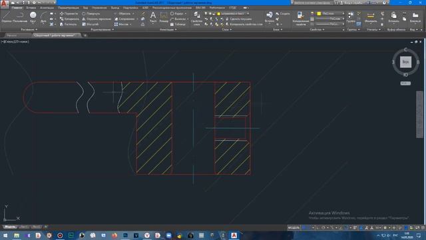
Task: Click the Create block (Создать) button
Action: tap(283, 13)
